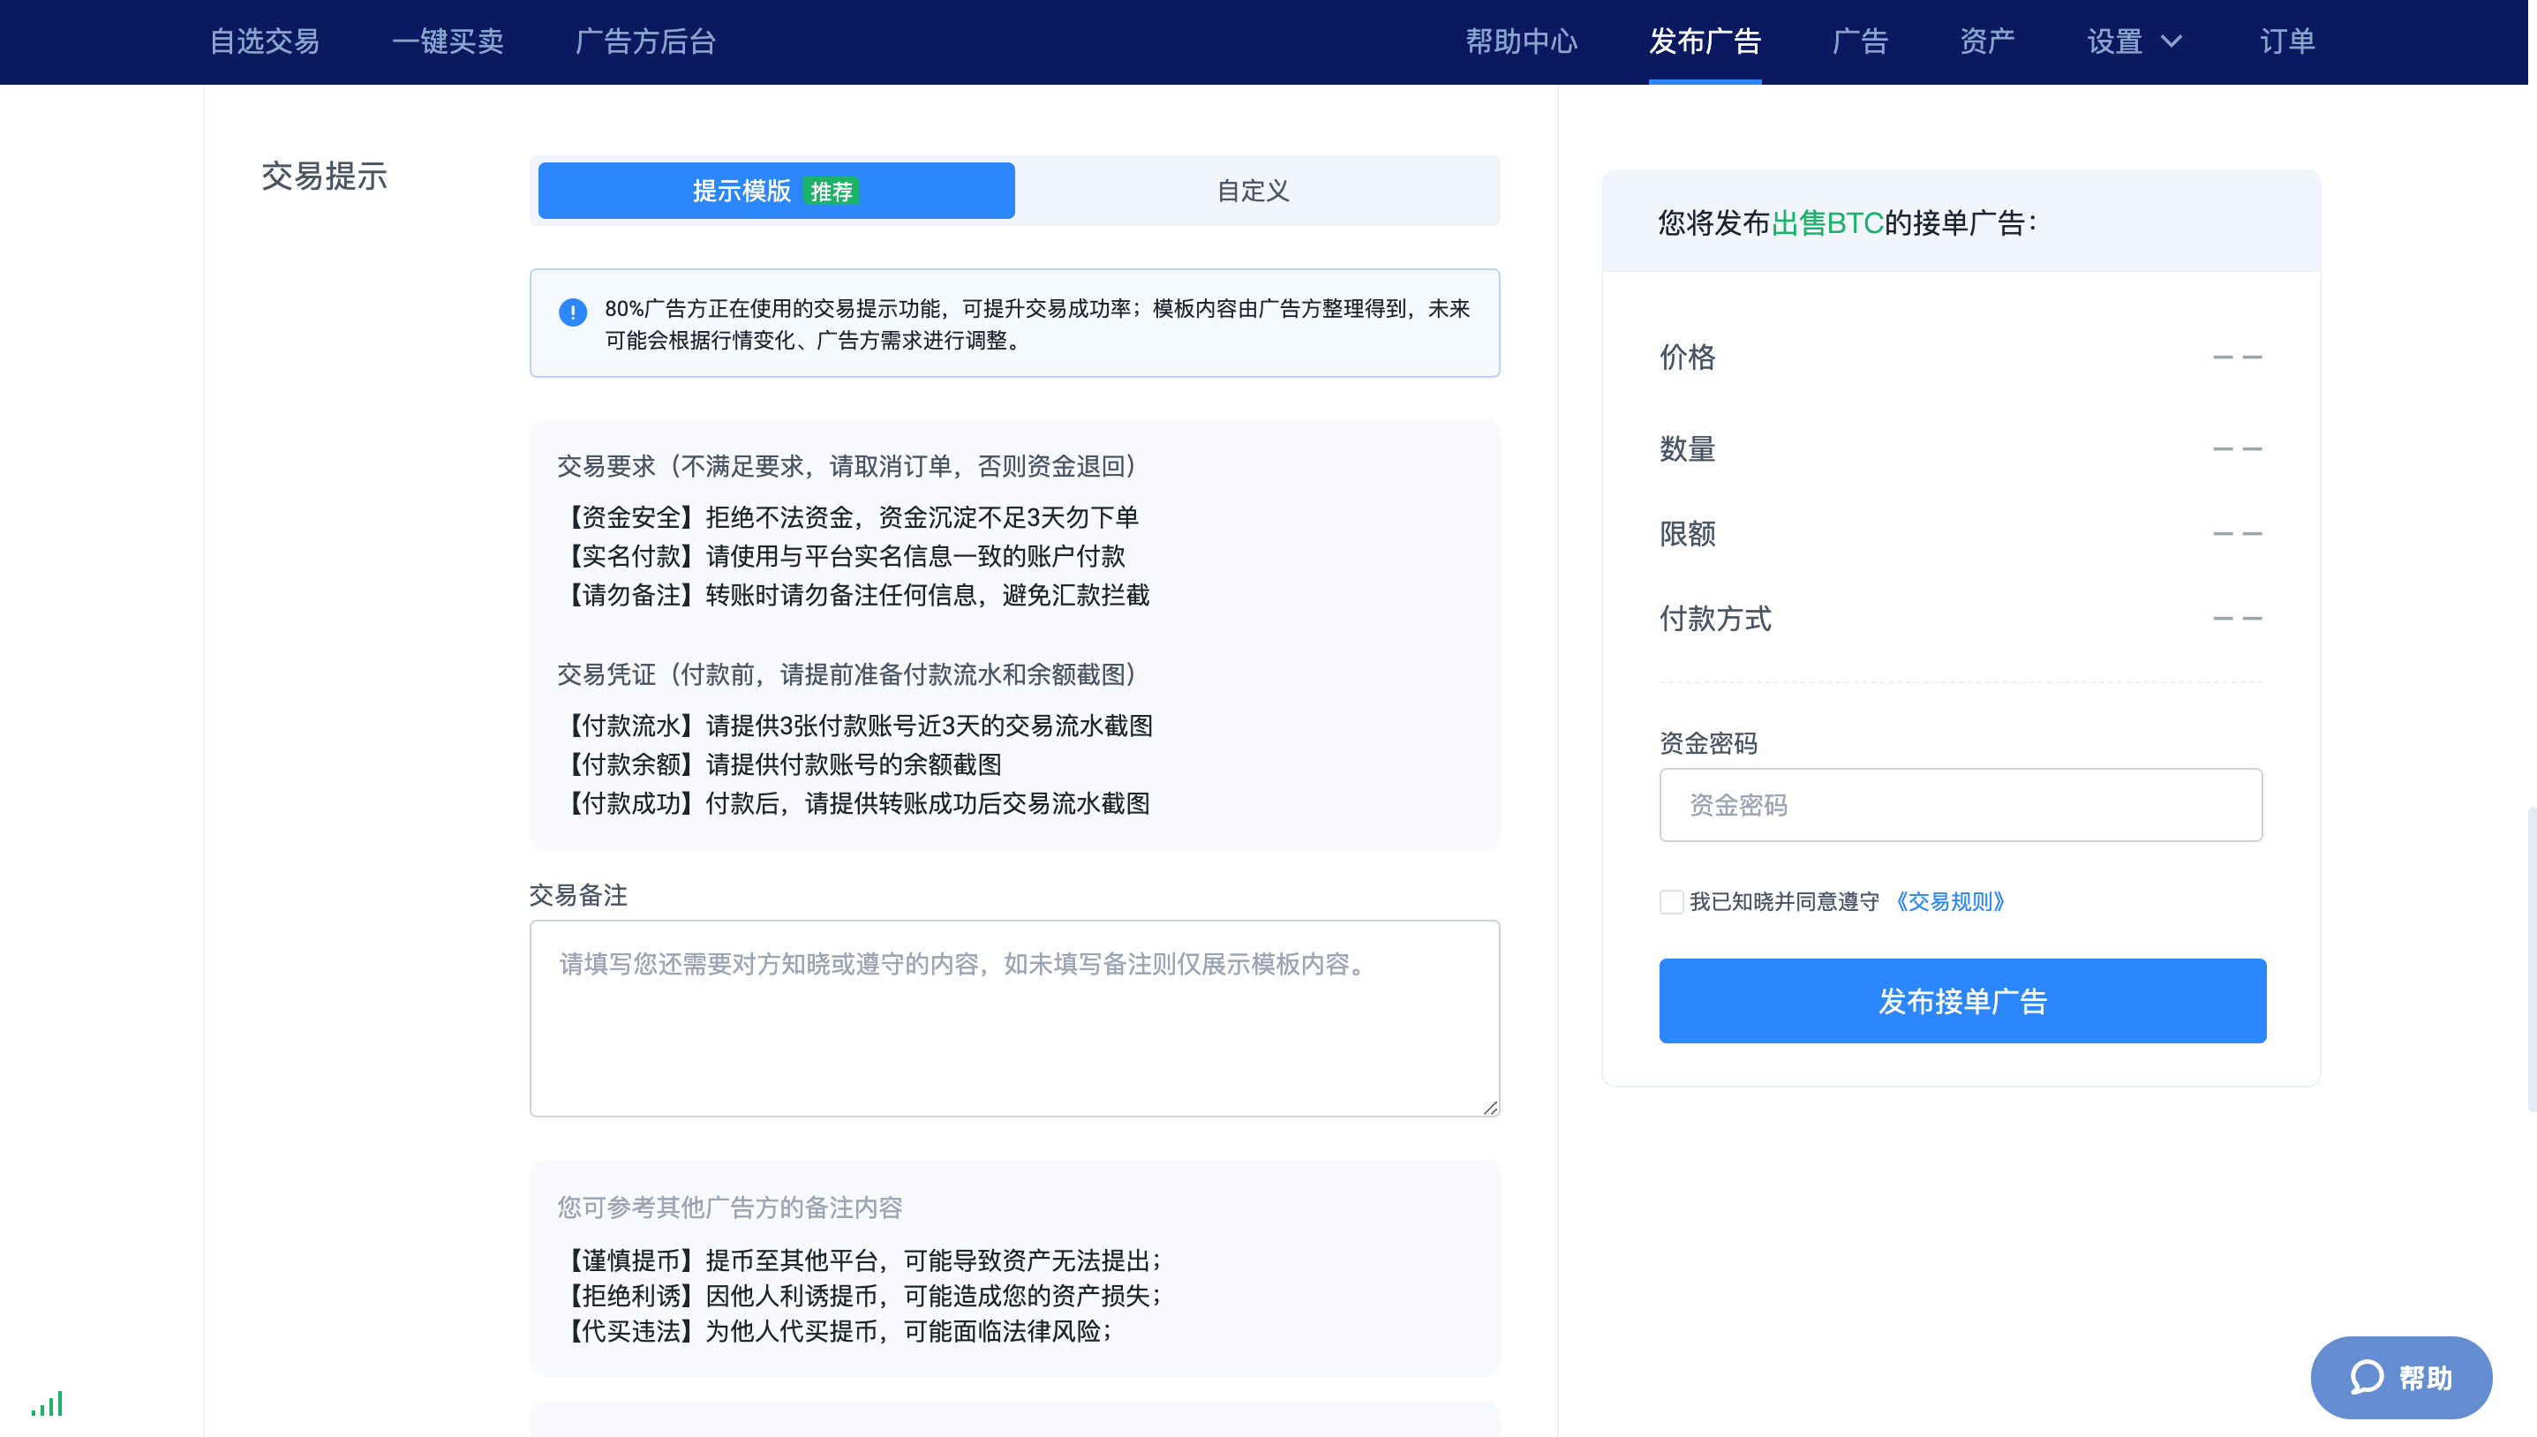Viewport: 2537px width, 1437px height.
Task: Click the 价格 row in the summary panel
Action: [x=1960, y=357]
